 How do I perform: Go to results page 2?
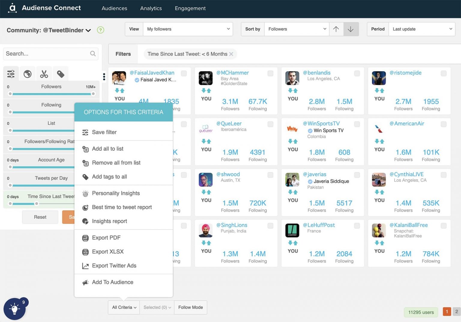(x=456, y=312)
